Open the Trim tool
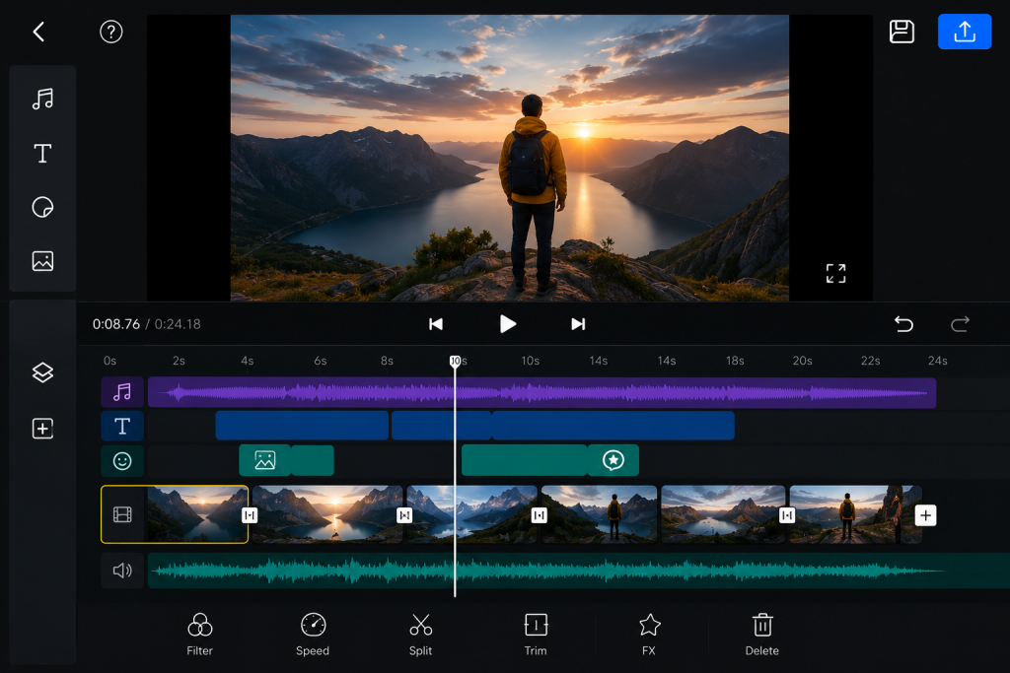 (536, 635)
